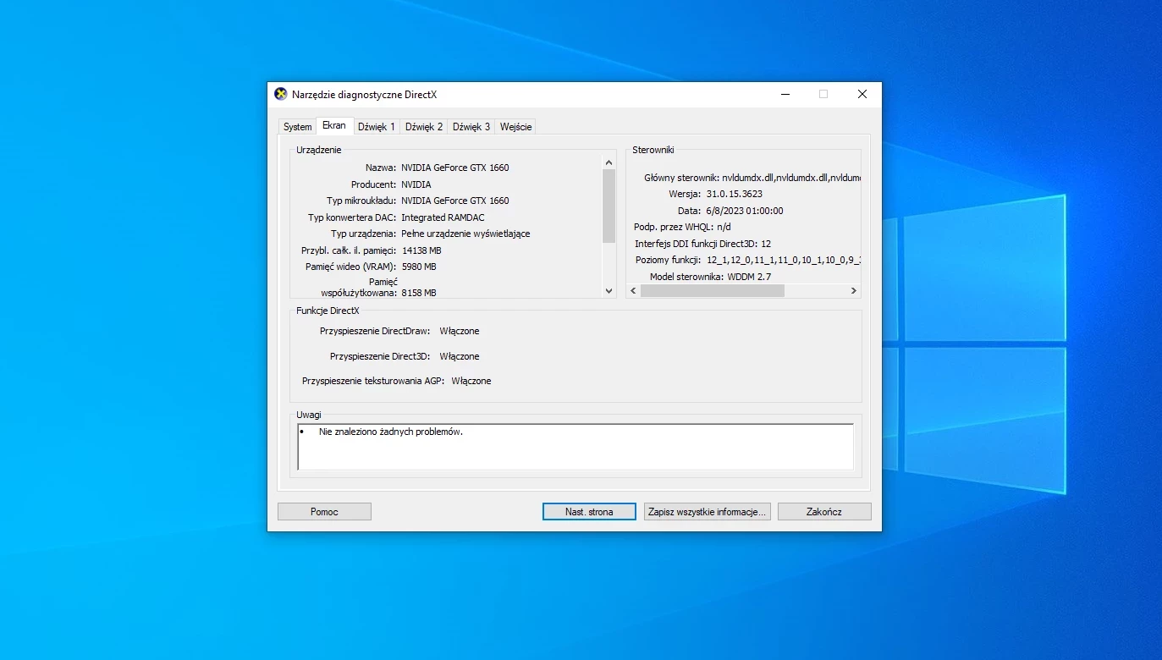Click the Pomoc button

(x=324, y=512)
